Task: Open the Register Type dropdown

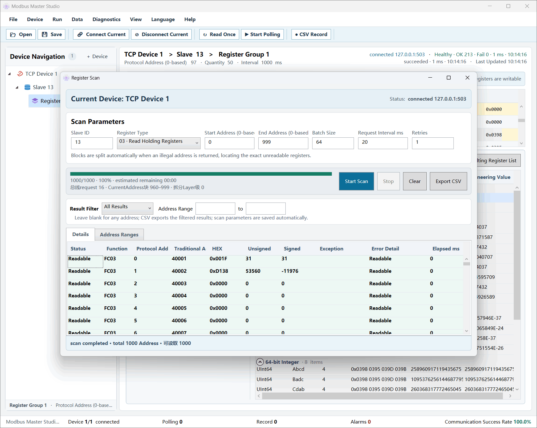Action: tap(158, 143)
